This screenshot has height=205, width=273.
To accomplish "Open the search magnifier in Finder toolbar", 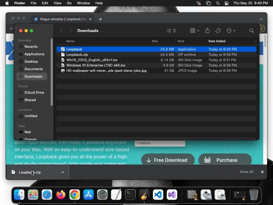I will pos(251,31).
